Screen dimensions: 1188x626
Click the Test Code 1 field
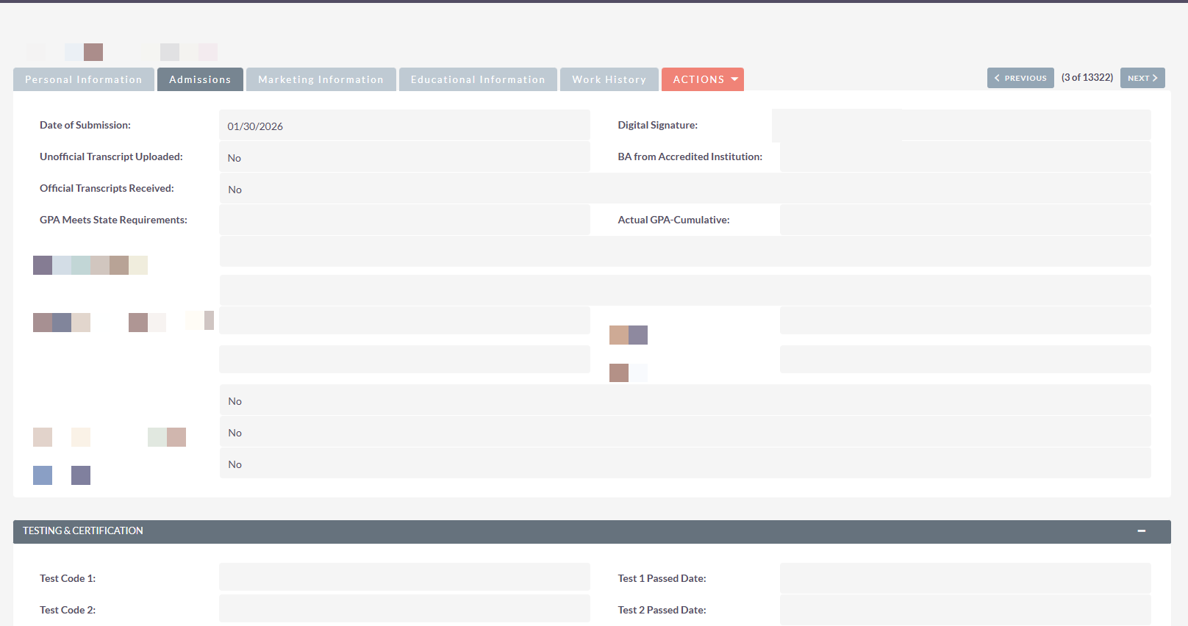click(404, 578)
